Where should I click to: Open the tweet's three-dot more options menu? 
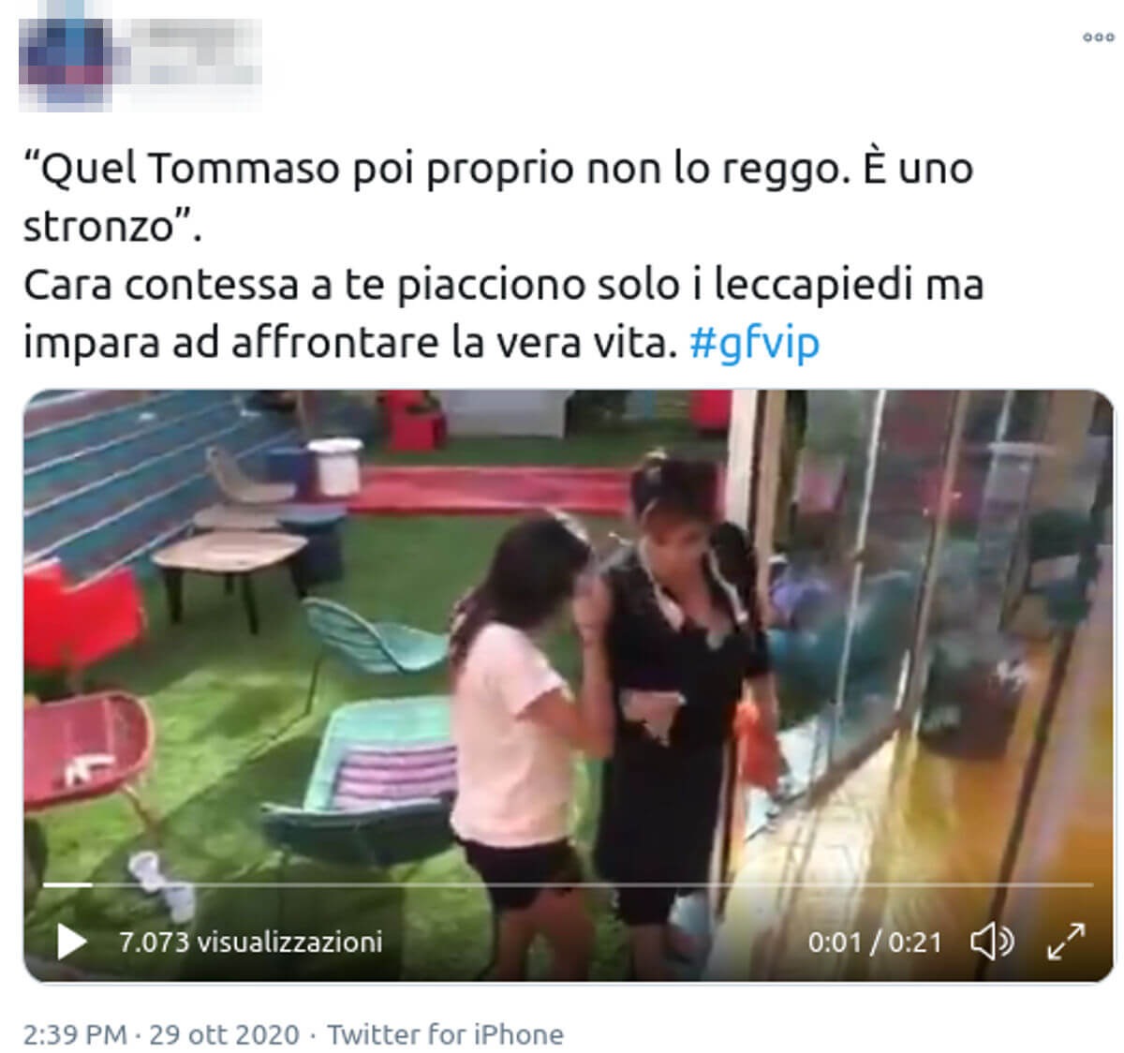[1098, 37]
